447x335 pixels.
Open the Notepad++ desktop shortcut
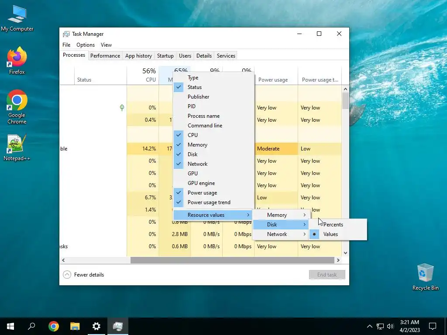tap(17, 148)
